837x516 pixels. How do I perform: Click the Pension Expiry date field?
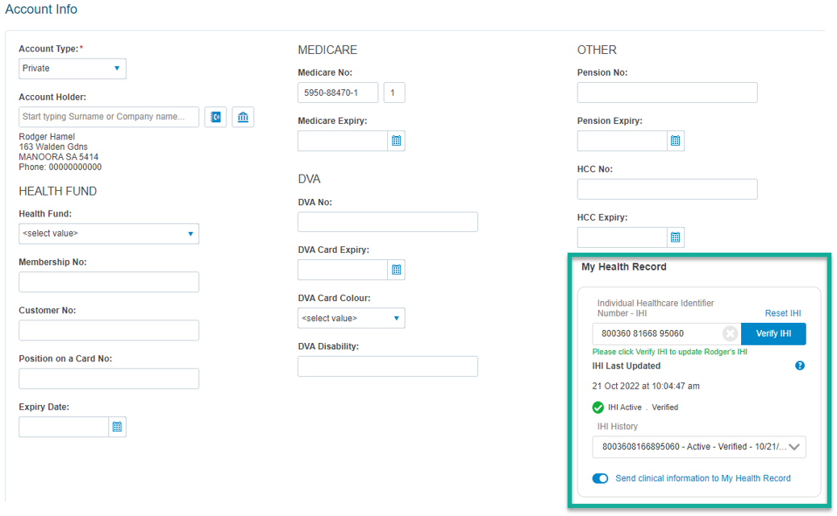(622, 141)
